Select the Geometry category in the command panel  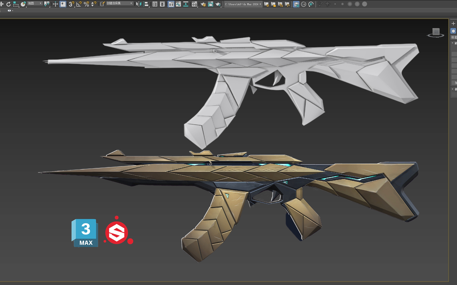click(x=454, y=31)
